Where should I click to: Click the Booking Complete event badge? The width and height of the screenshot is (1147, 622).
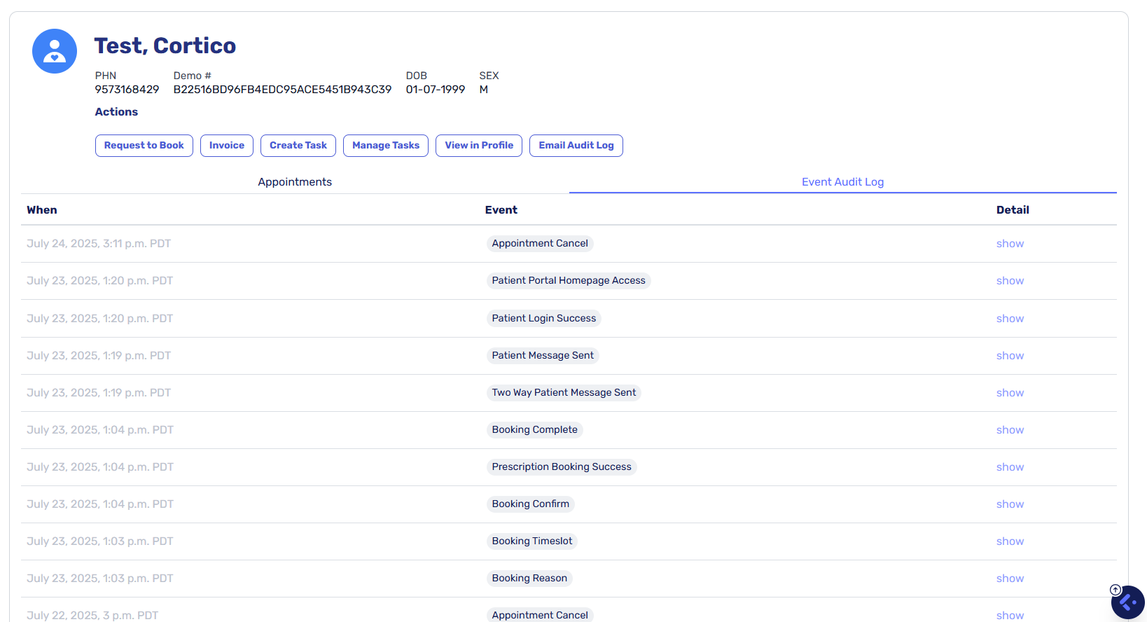(535, 430)
